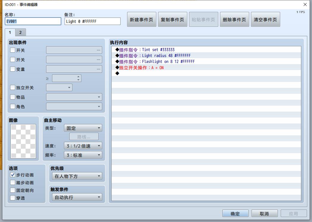
Task: Click the 清空事件页 button
Action: coord(266,20)
